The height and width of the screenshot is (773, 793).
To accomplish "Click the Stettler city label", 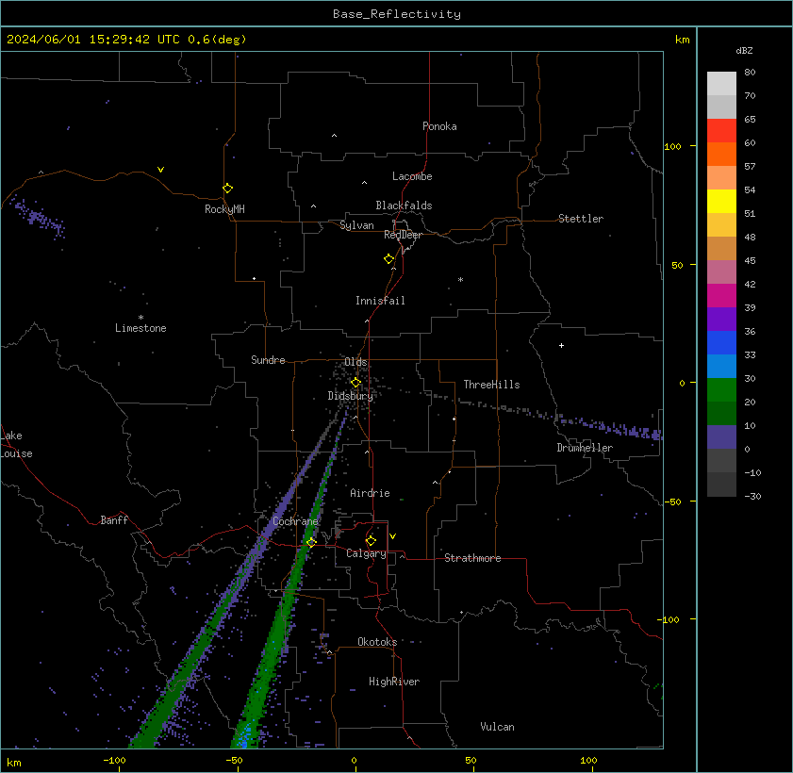I will [x=581, y=219].
